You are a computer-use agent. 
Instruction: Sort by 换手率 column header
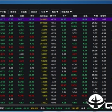[53, 16]
